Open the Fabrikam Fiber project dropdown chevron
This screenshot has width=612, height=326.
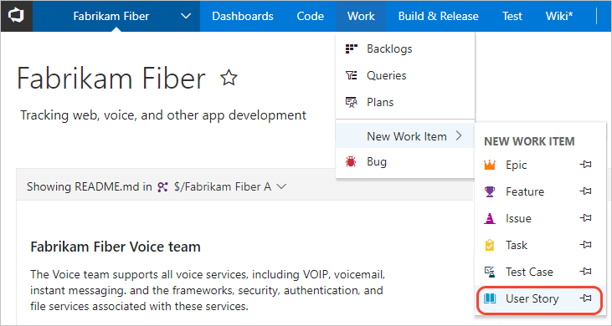pos(186,17)
